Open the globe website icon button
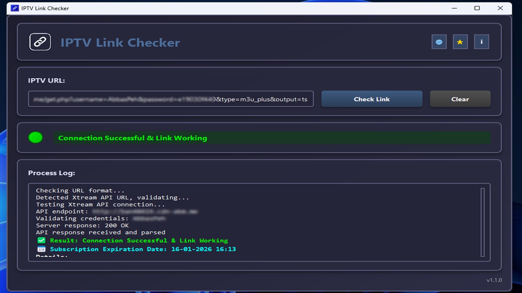522x293 pixels. (439, 42)
